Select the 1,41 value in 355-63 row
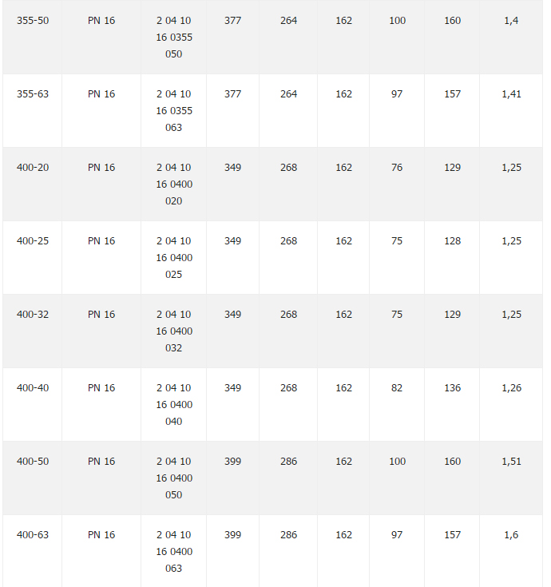Screen dimensions: 551x587 tap(511, 94)
